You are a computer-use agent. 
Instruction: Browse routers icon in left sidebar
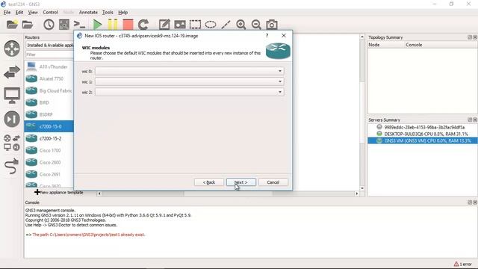(12, 49)
